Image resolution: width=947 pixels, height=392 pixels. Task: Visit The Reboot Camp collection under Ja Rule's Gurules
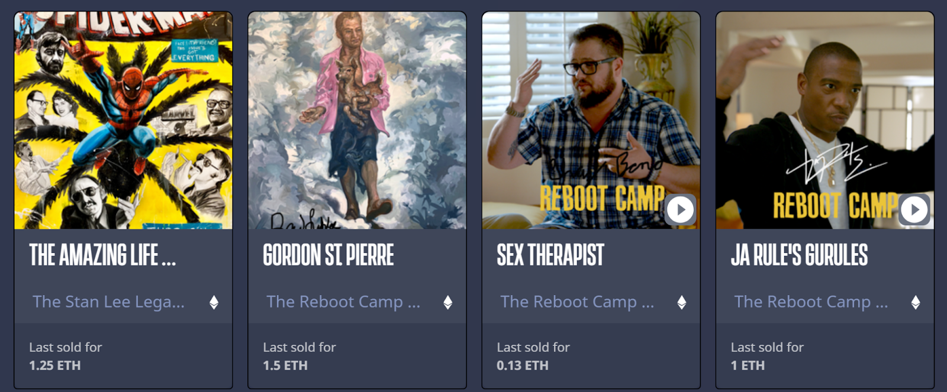(x=811, y=302)
